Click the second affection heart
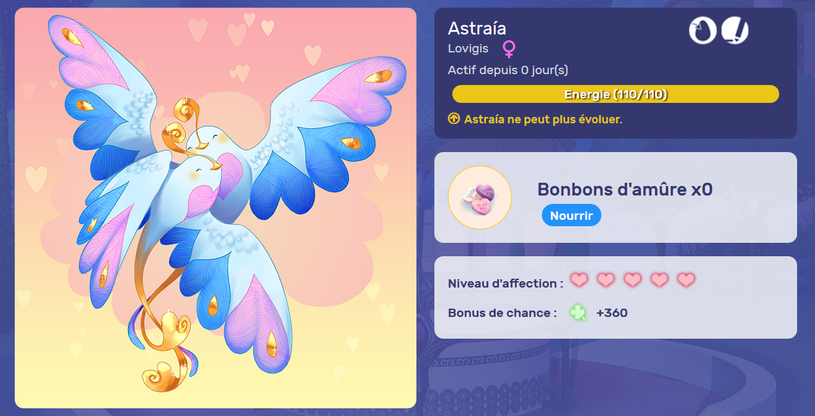The height and width of the screenshot is (416, 815). [606, 280]
